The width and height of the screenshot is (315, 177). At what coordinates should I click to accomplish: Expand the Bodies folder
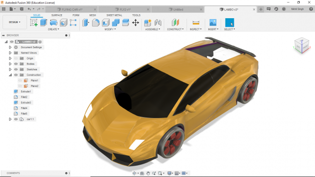(10, 64)
